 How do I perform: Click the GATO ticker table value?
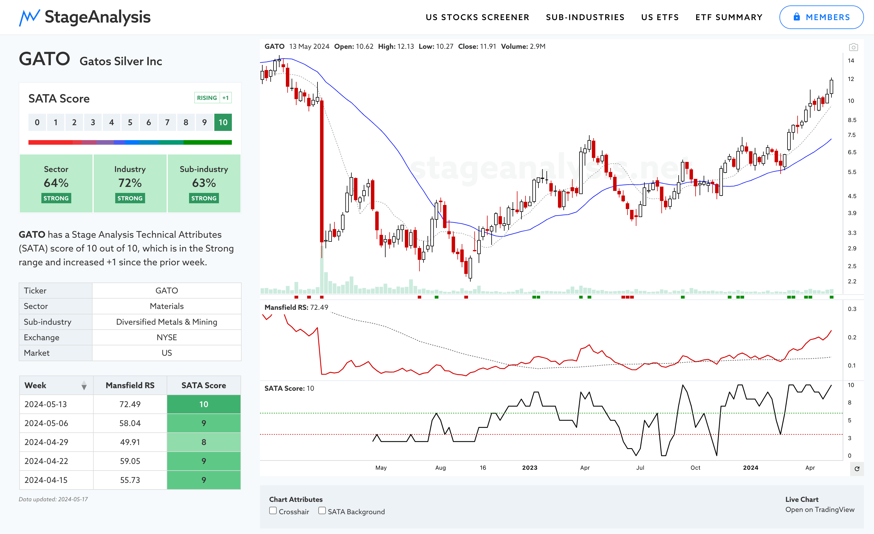[167, 291]
